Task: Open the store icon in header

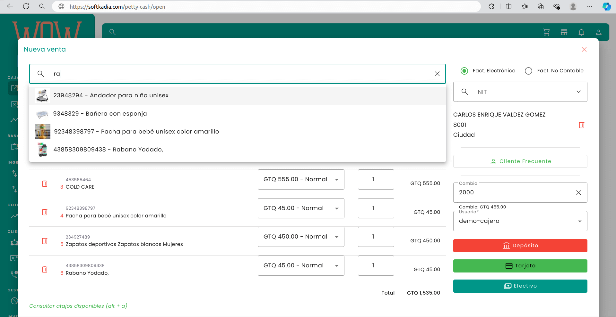Action: (x=564, y=32)
